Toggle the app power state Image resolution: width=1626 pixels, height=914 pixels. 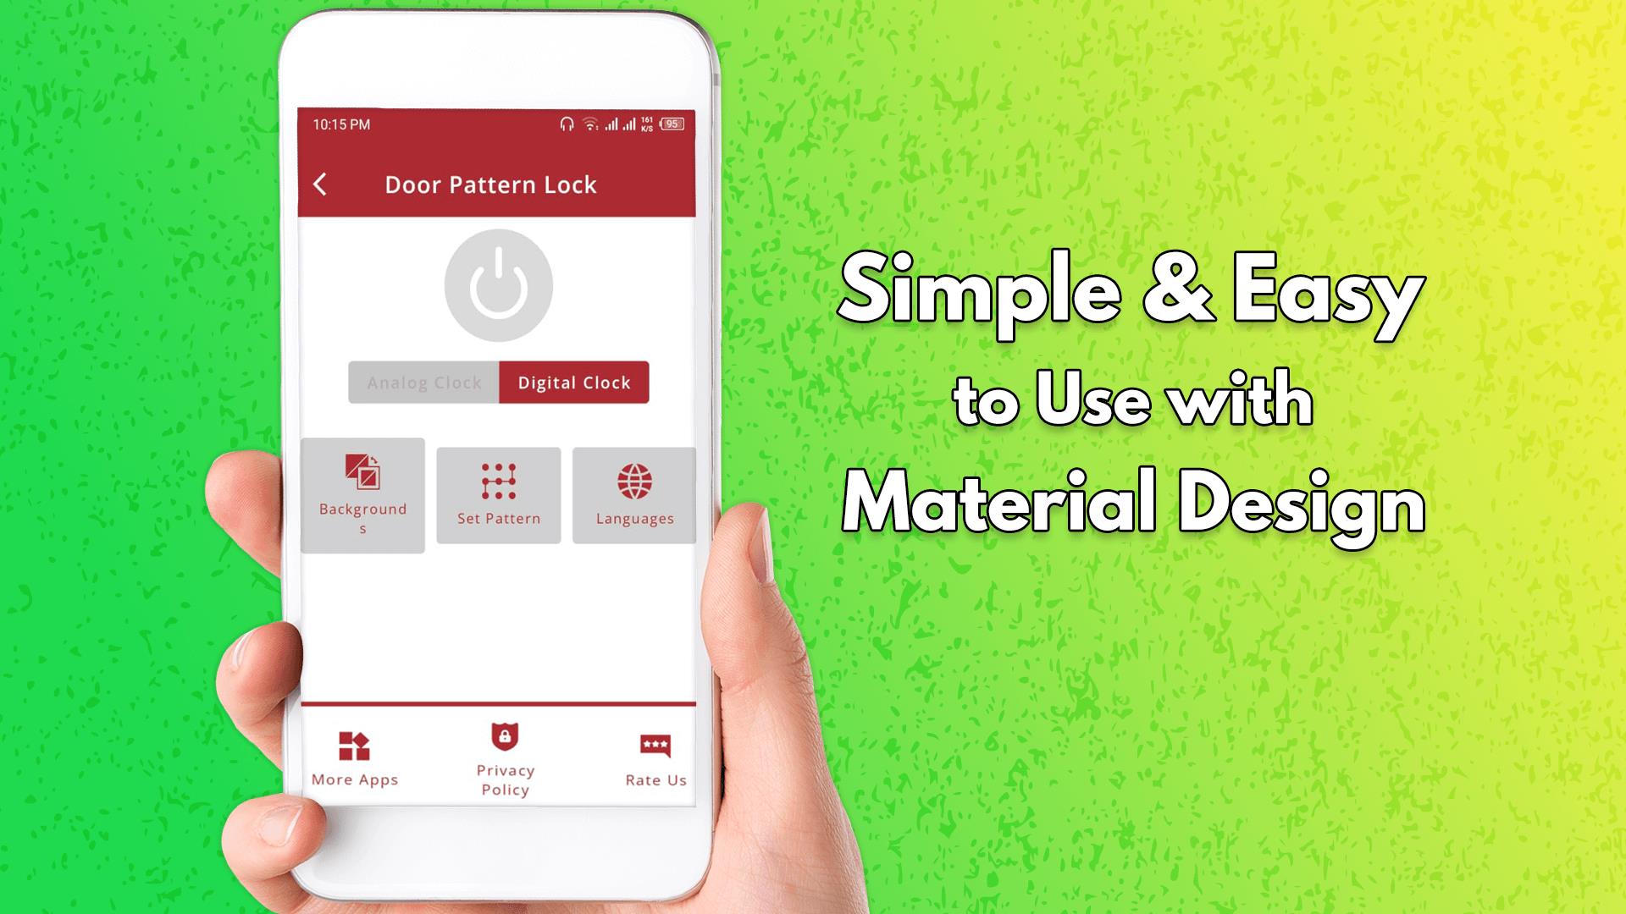tap(499, 284)
